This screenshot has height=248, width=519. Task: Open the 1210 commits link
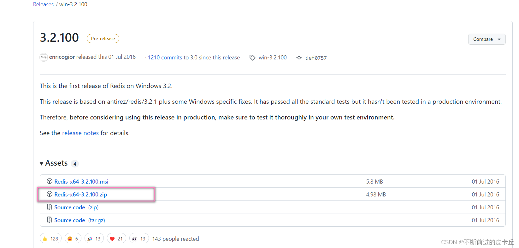point(165,58)
